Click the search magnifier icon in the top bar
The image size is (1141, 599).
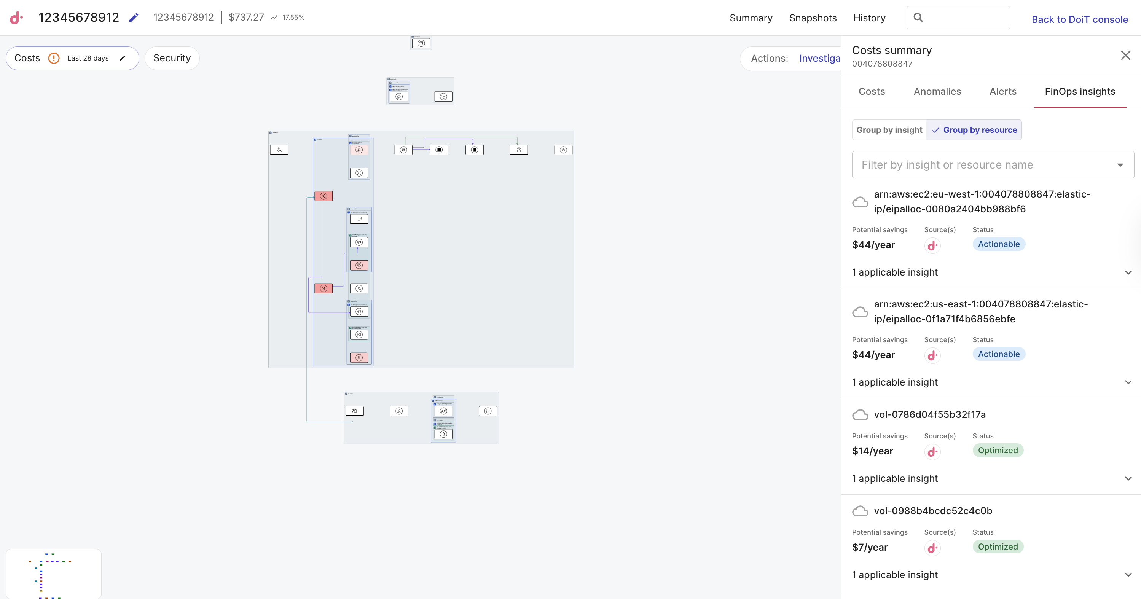coord(918,18)
